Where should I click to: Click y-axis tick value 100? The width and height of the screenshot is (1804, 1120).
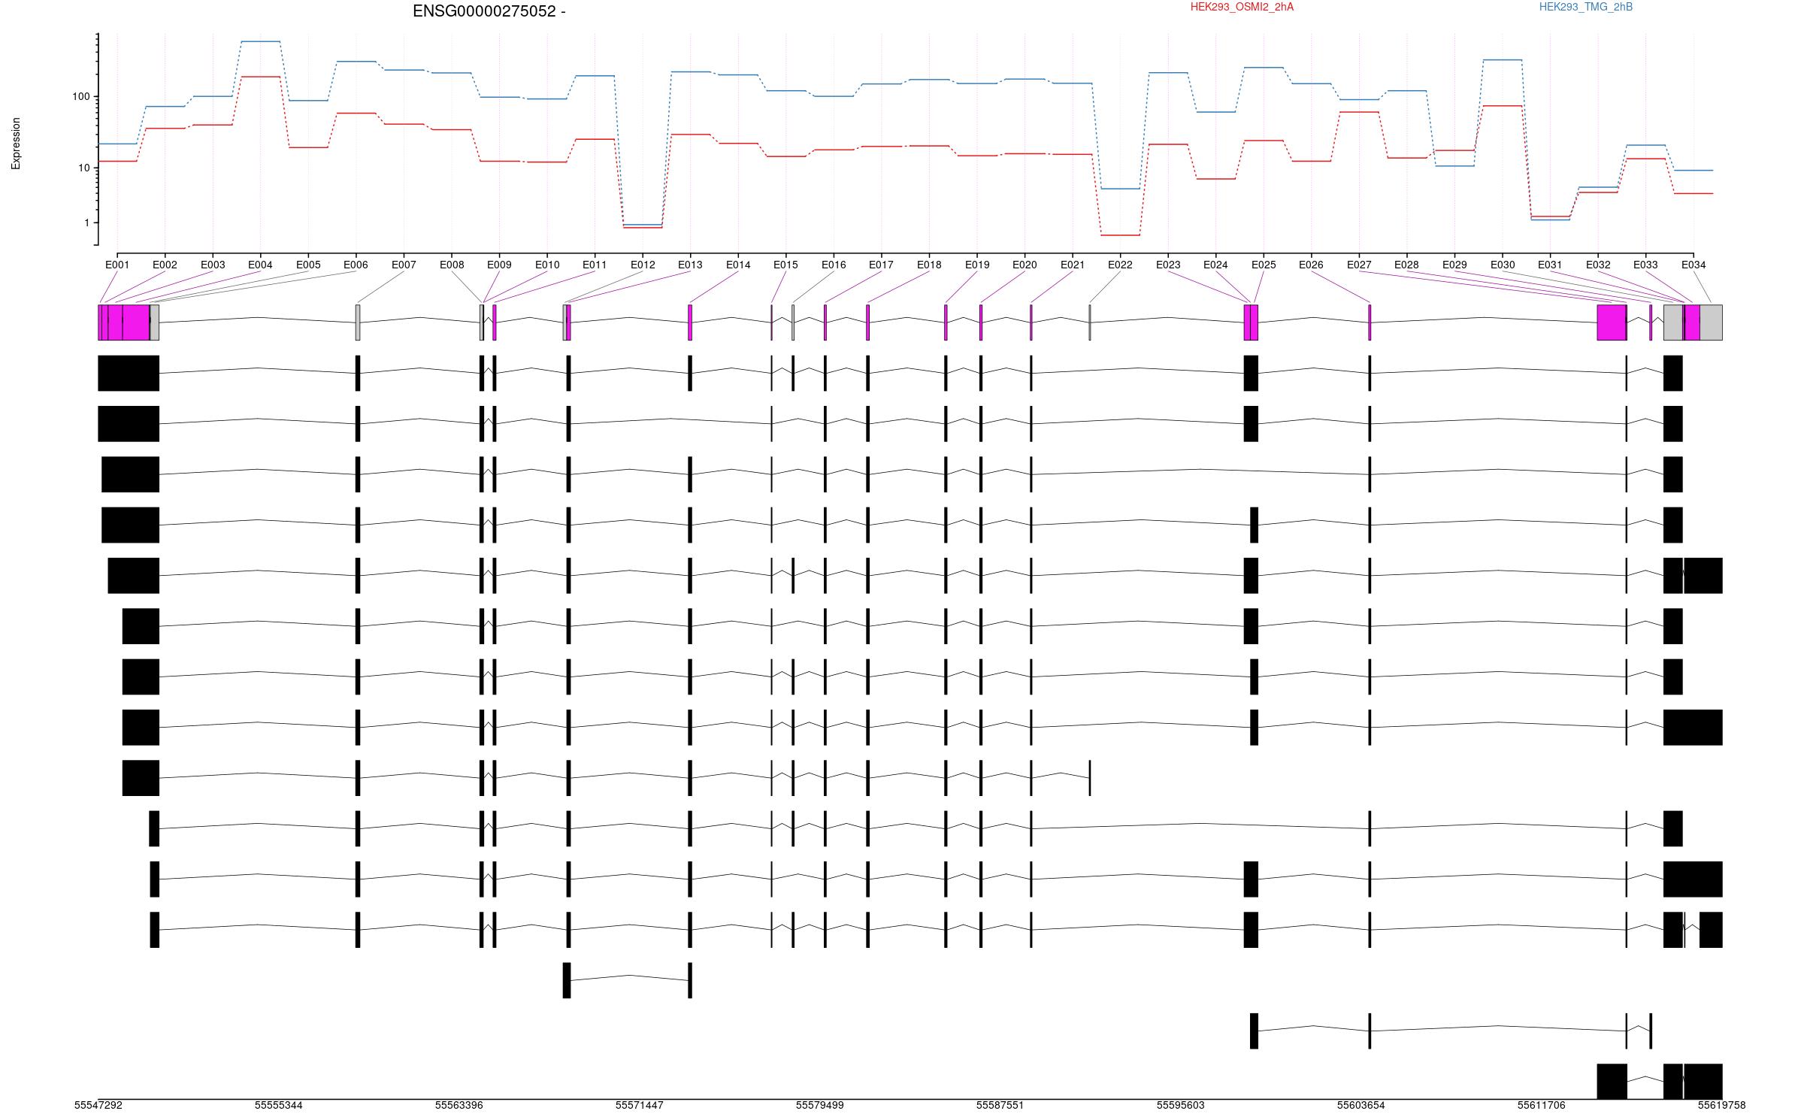(81, 97)
